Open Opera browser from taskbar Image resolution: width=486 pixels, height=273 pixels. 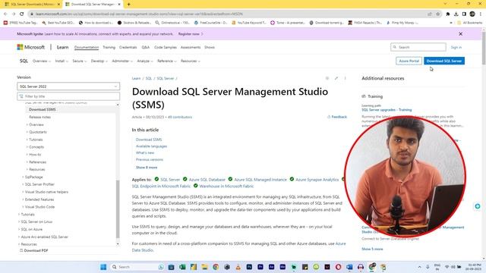(338, 267)
